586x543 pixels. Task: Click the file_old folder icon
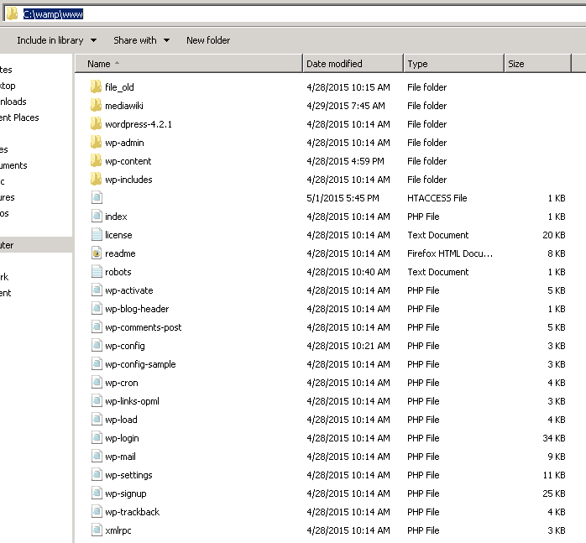coord(96,86)
